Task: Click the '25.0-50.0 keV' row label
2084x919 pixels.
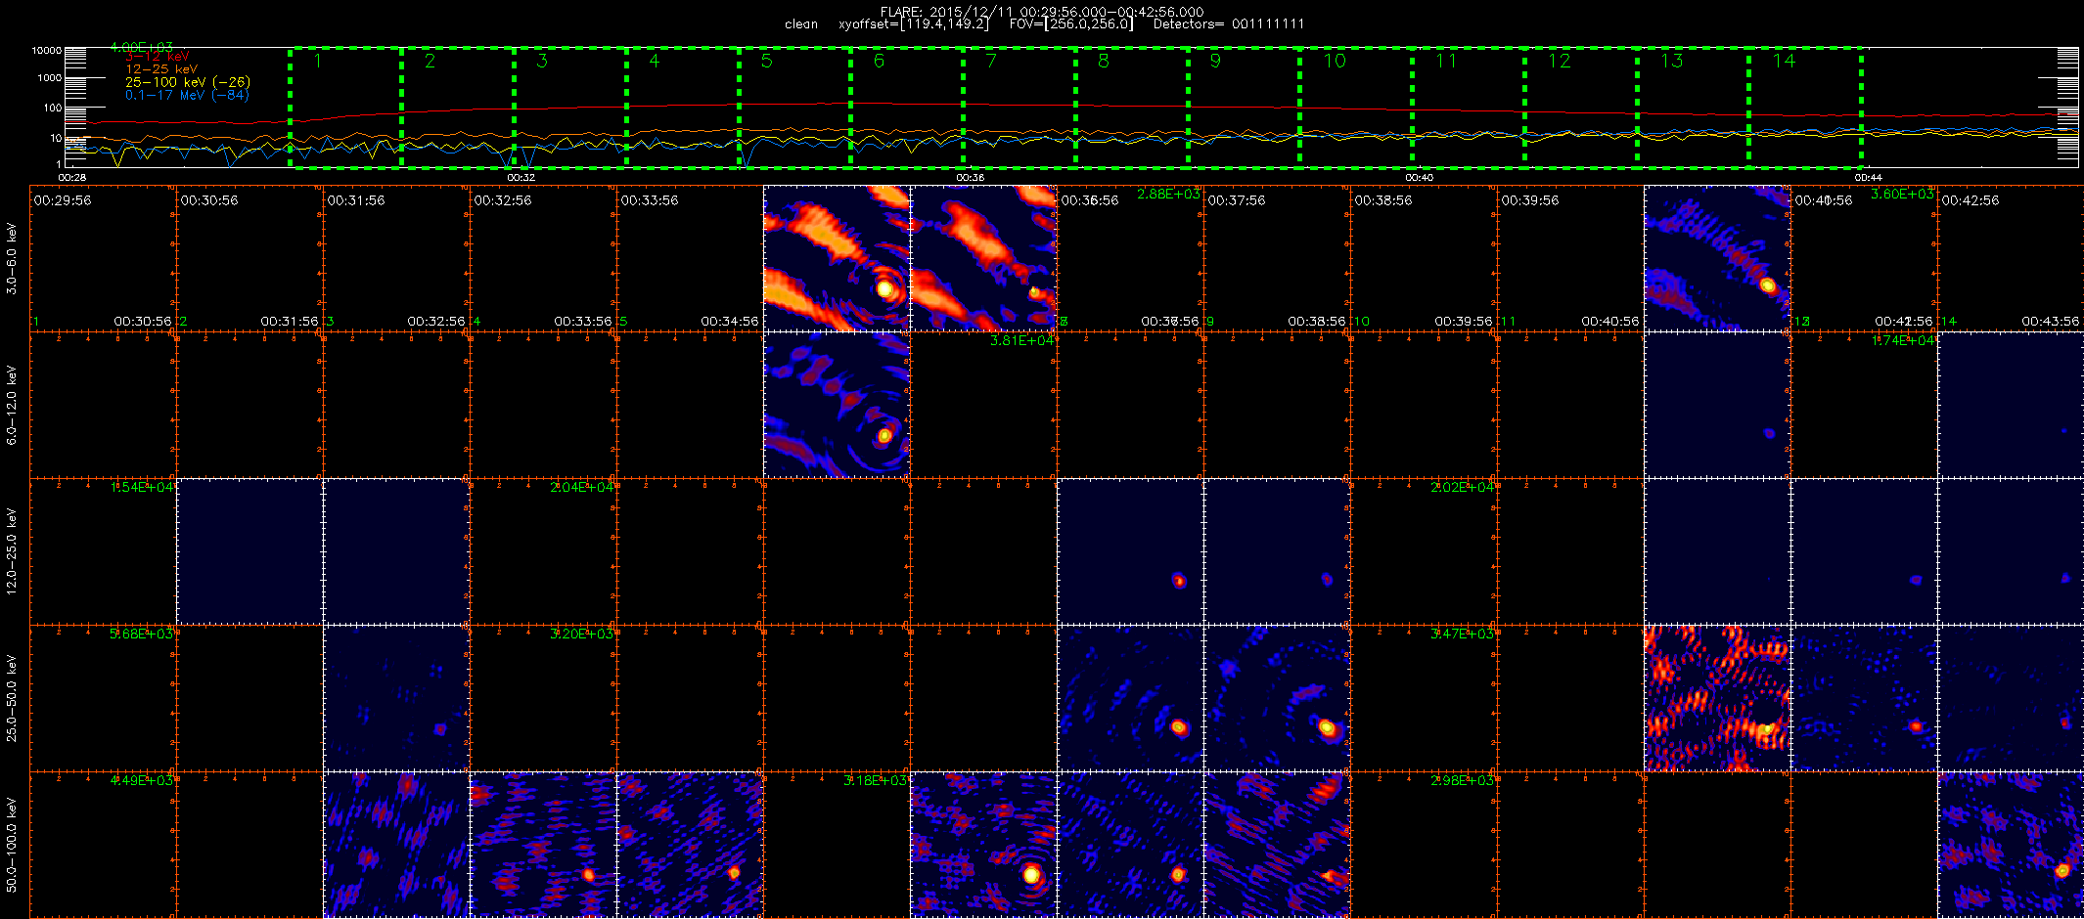Action: tap(12, 698)
